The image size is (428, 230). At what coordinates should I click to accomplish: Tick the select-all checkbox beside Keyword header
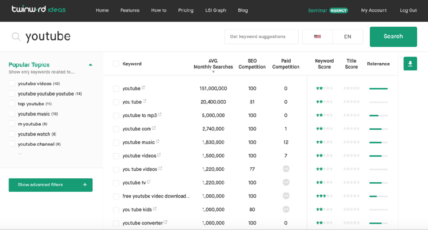[116, 64]
